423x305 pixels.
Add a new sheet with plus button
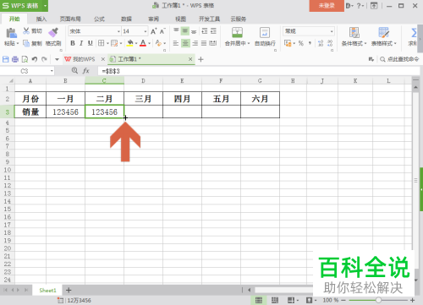[x=69, y=290]
